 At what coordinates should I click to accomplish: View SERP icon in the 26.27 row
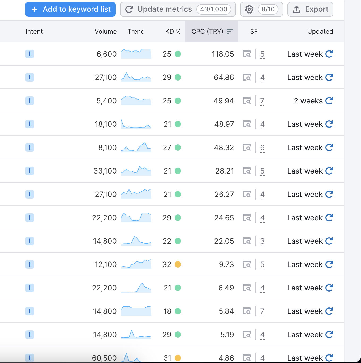[247, 194]
